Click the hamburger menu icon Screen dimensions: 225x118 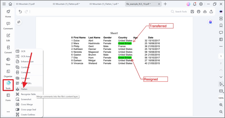pos(4,4)
